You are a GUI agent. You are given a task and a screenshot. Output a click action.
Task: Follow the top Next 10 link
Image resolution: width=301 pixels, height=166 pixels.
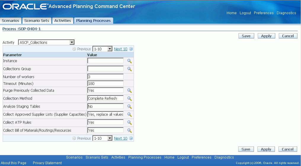pos(121,49)
